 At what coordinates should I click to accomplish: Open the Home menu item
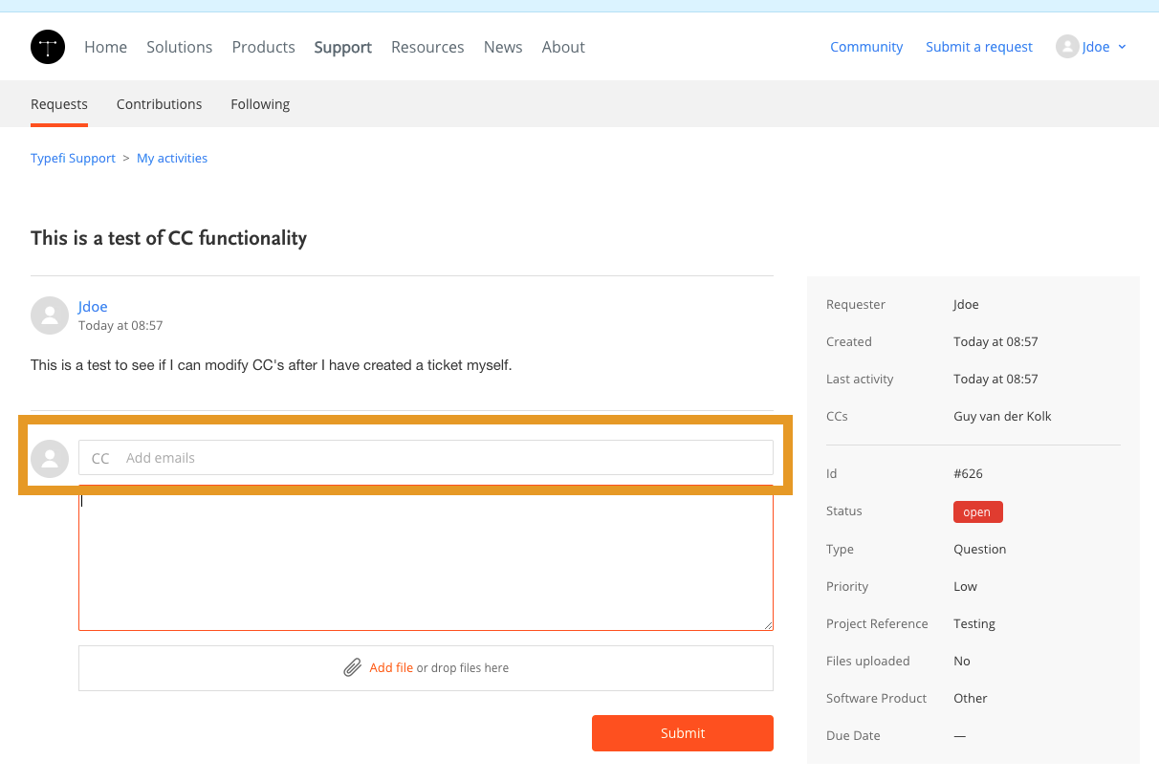105,47
